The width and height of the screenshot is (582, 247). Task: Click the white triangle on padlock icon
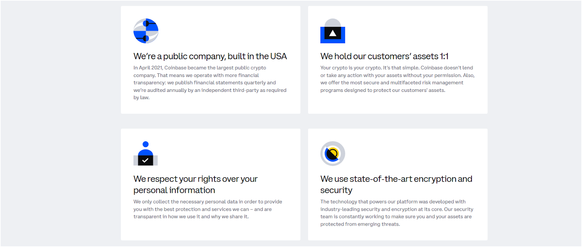point(332,33)
